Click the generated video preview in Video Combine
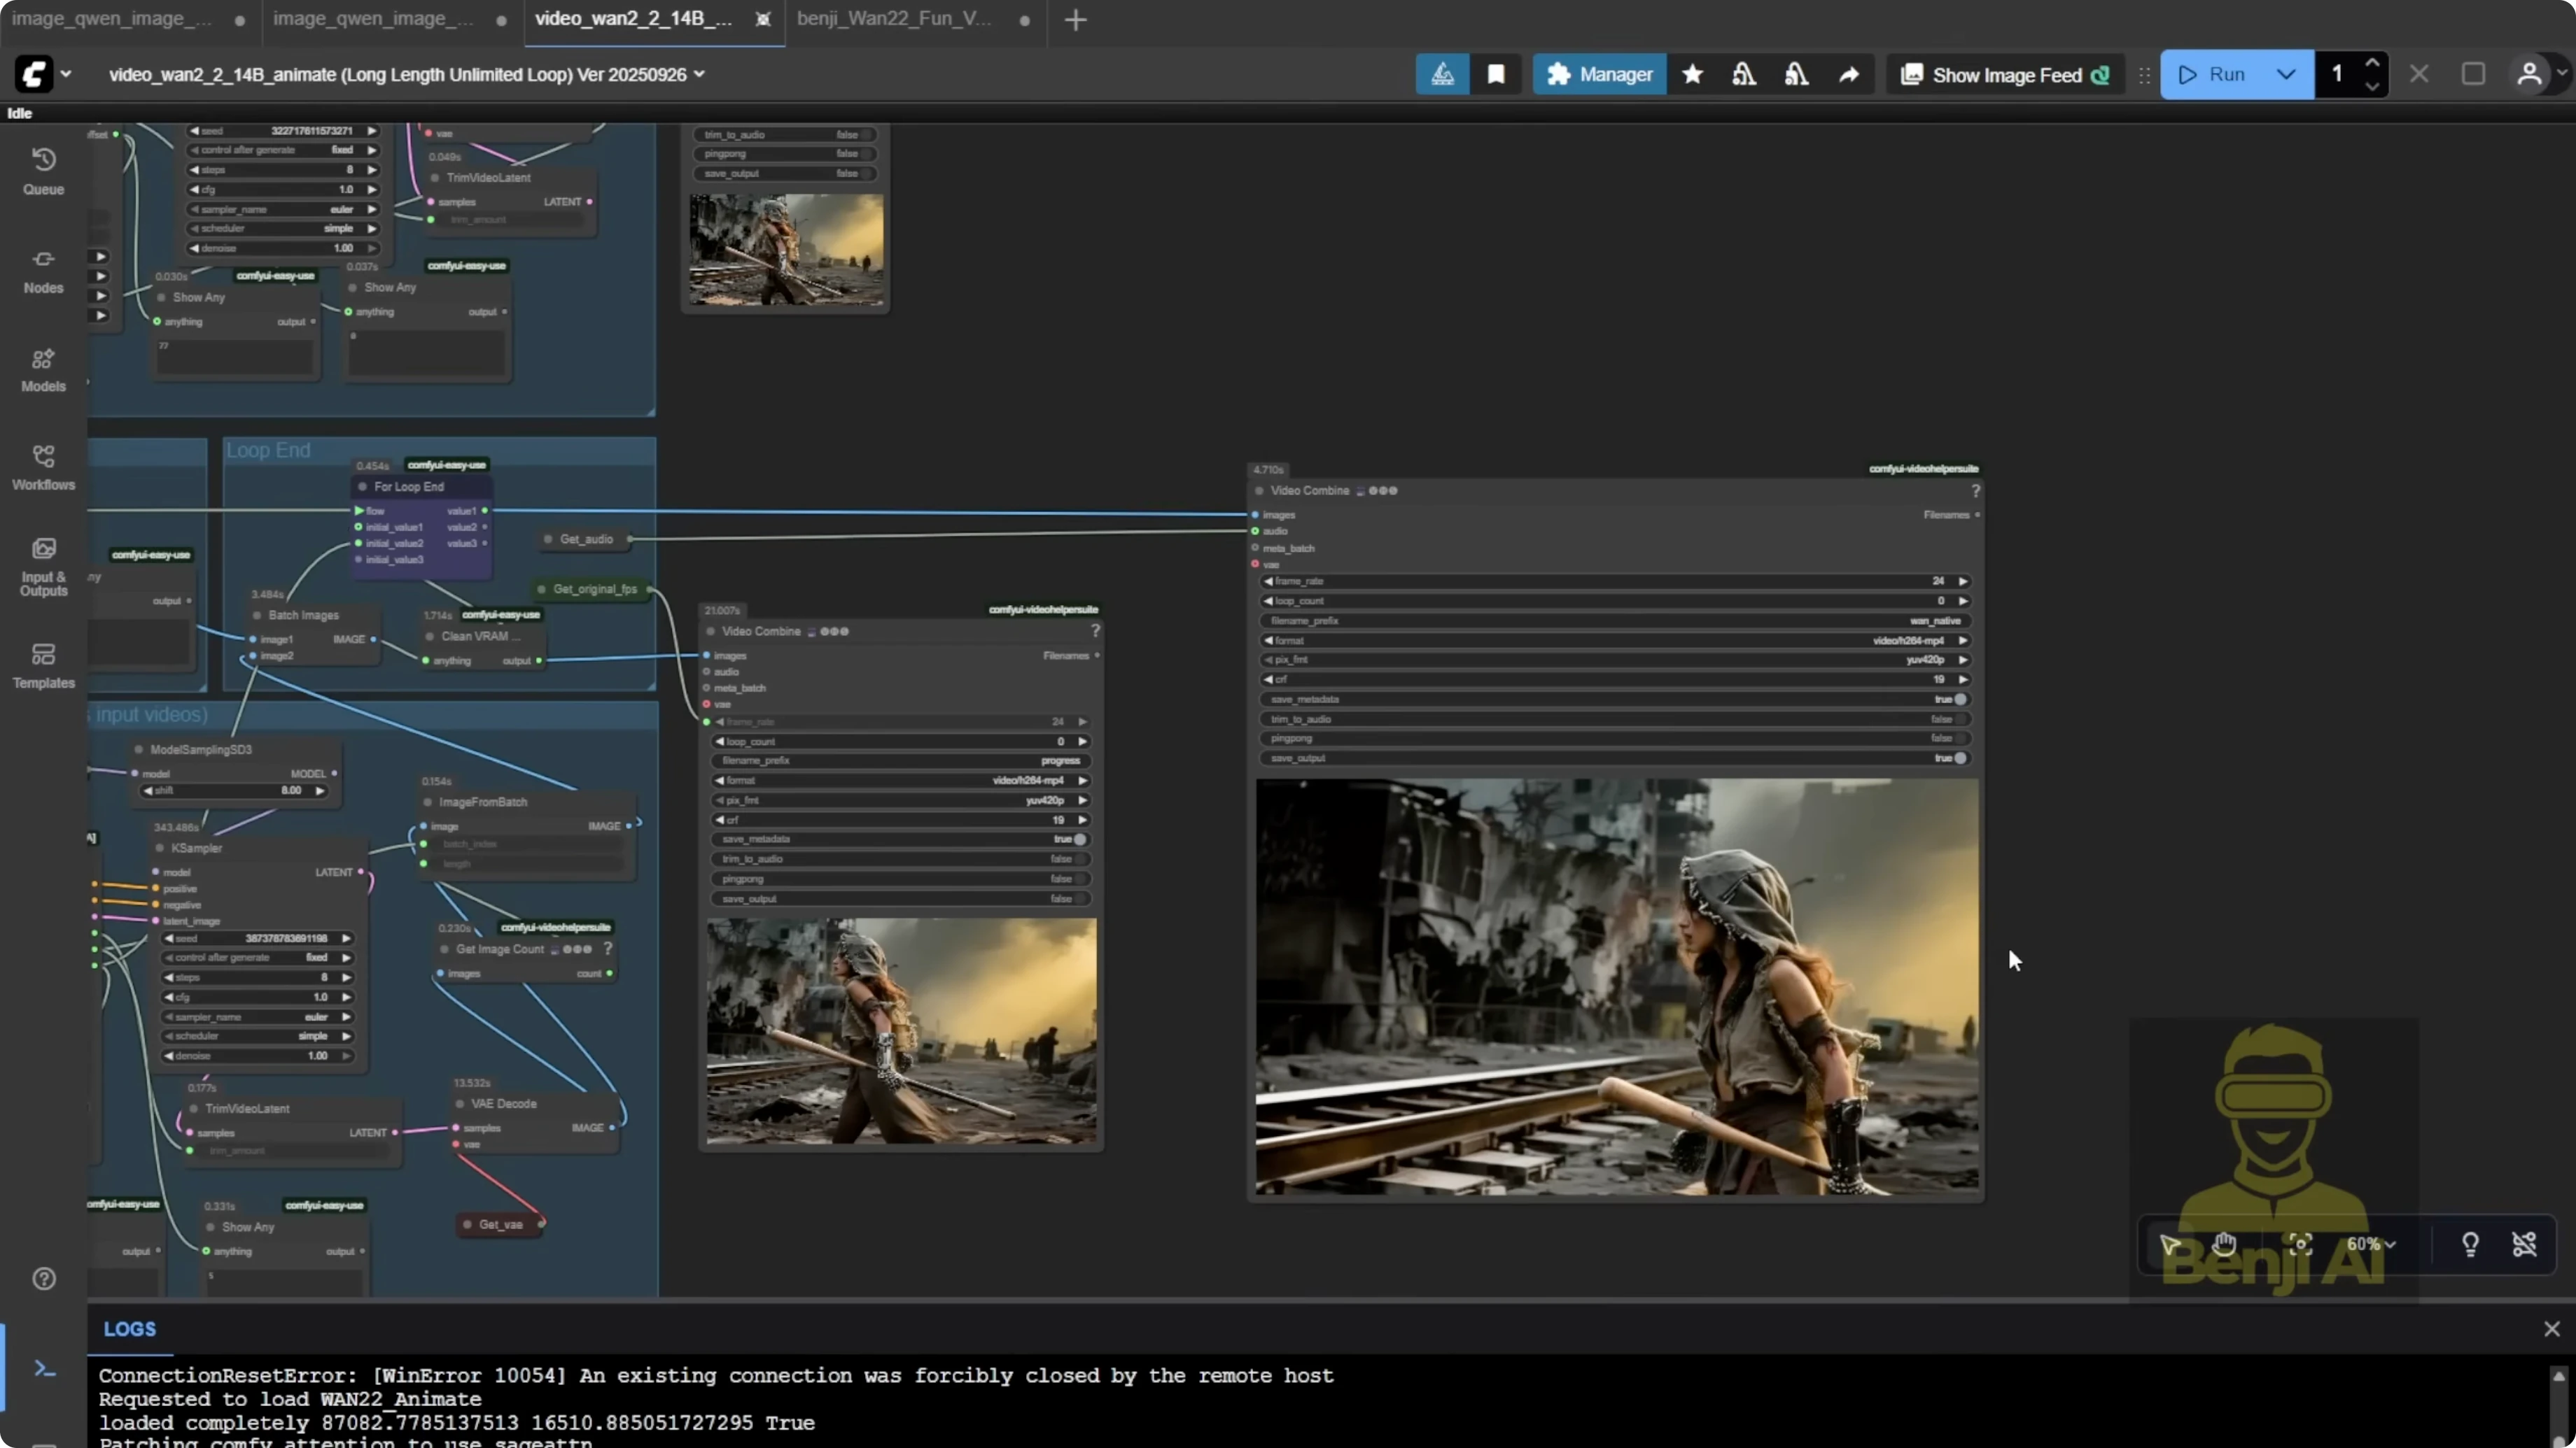This screenshot has height=1448, width=2576. pyautogui.click(x=1616, y=989)
